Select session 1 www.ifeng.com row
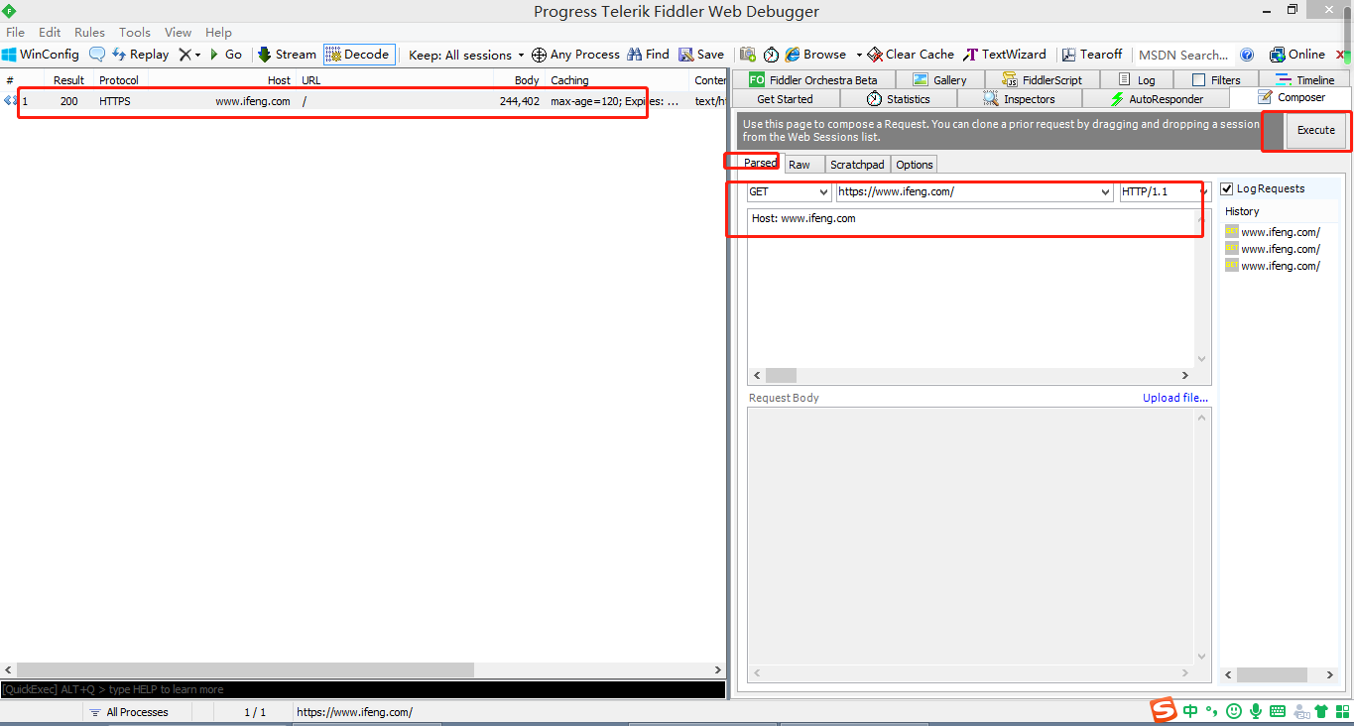The width and height of the screenshot is (1354, 726). (x=363, y=101)
